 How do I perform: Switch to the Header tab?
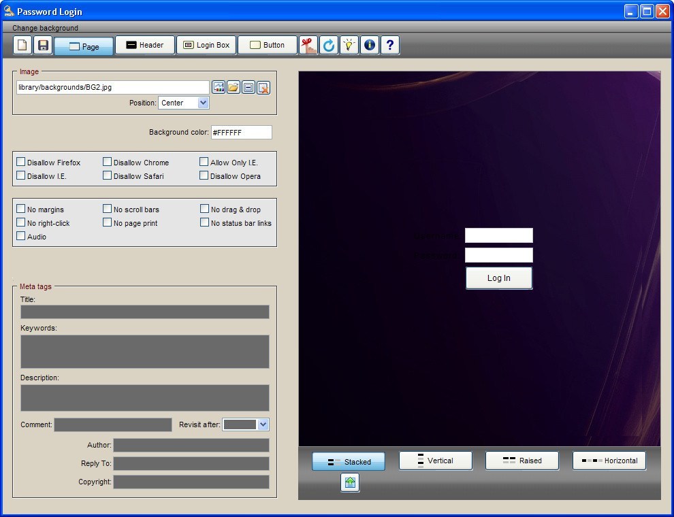pos(144,45)
